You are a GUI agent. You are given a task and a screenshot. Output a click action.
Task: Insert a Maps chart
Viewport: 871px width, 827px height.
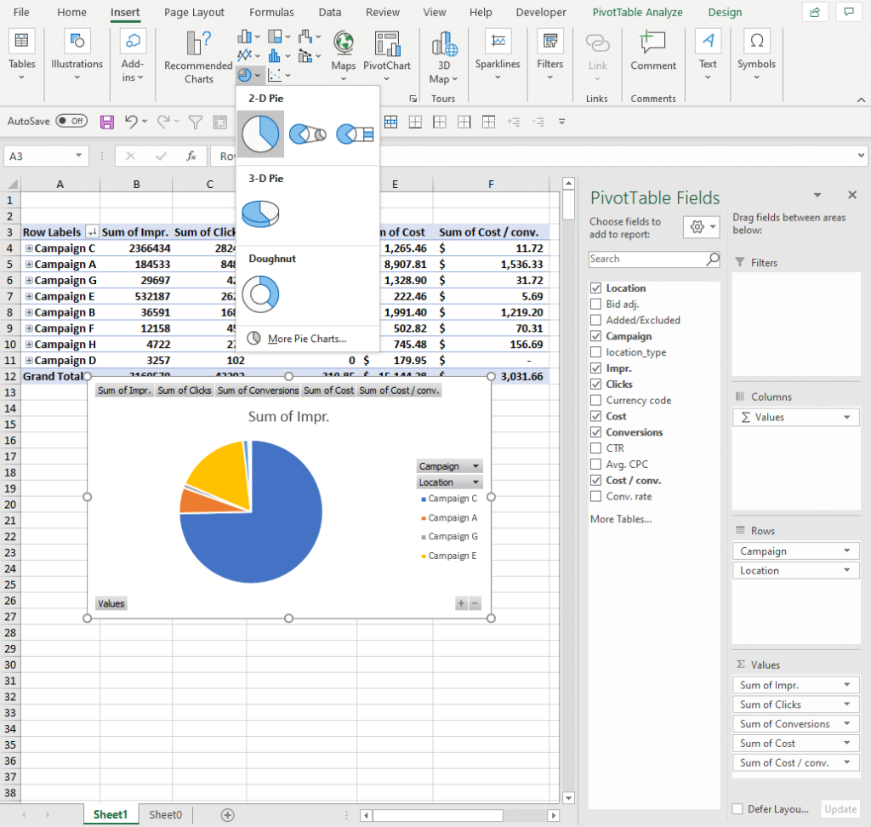pos(343,51)
